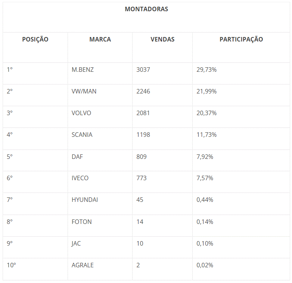Screen dimensions: 292x283
Task: Click the 10º position cell
Action: point(12,265)
